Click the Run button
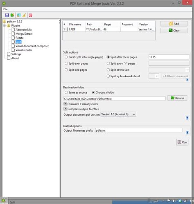Image resolution: width=194 pixels, height=204 pixels. click(x=182, y=142)
